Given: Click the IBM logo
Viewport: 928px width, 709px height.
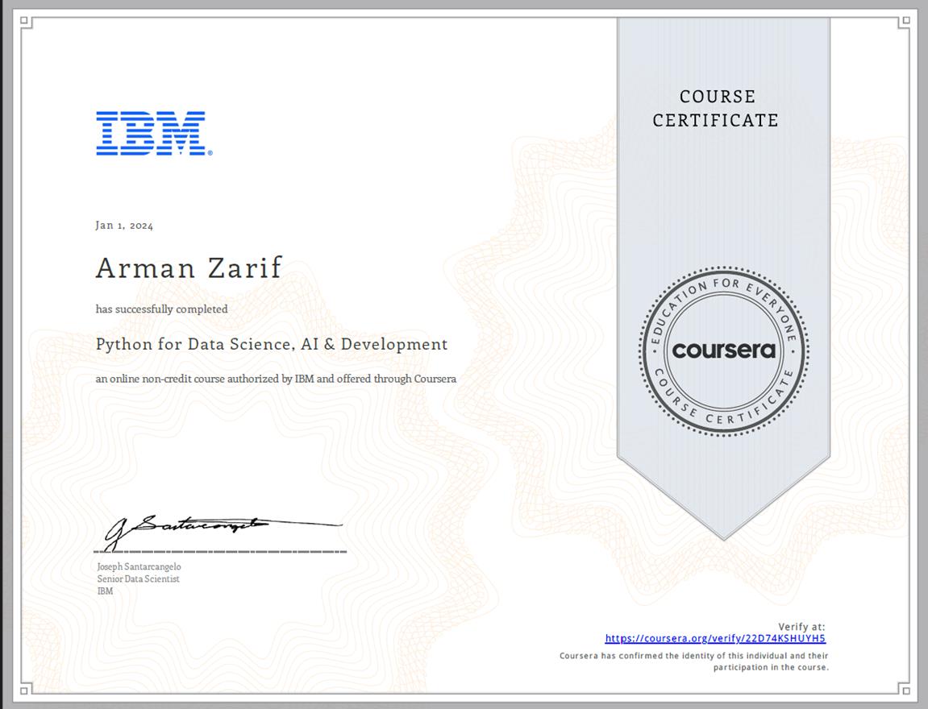Looking at the screenshot, I should pos(150,133).
